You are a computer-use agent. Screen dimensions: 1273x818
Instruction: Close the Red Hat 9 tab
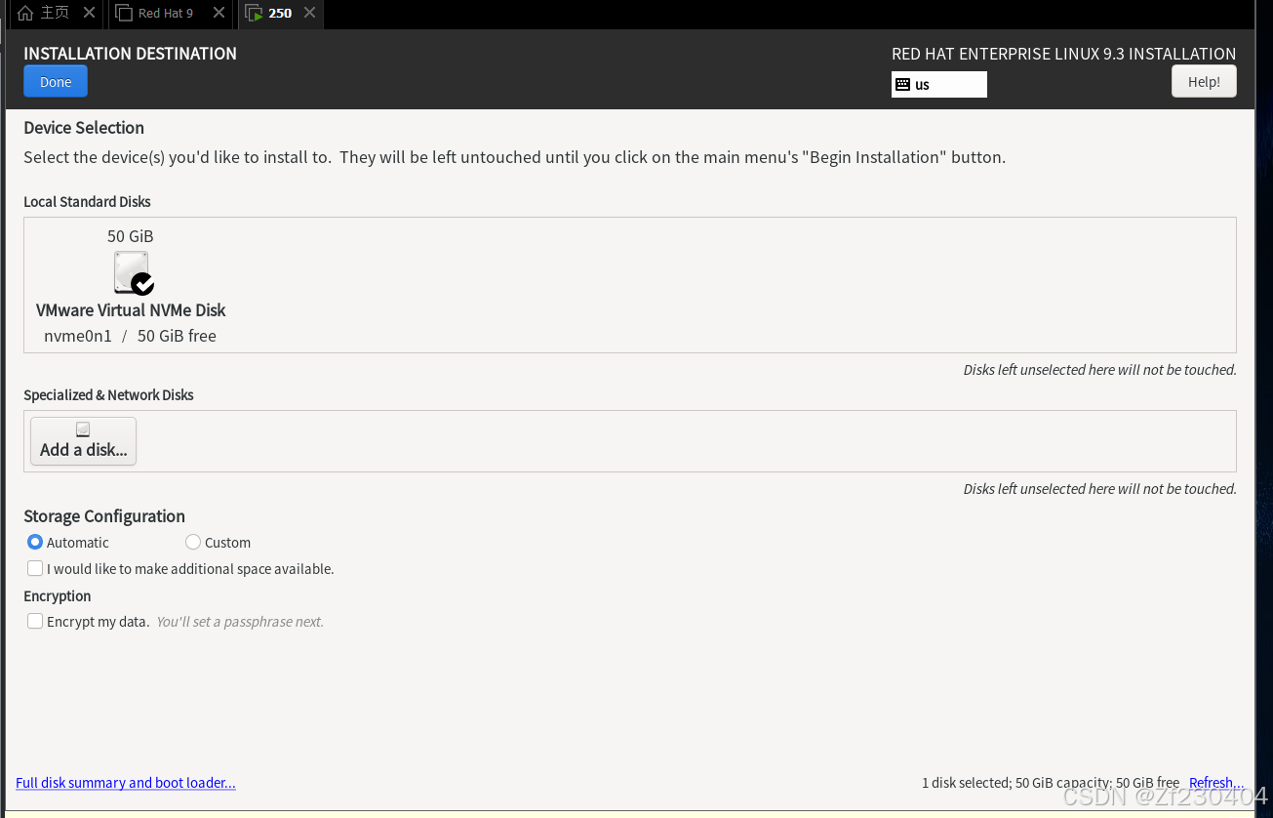pyautogui.click(x=219, y=13)
